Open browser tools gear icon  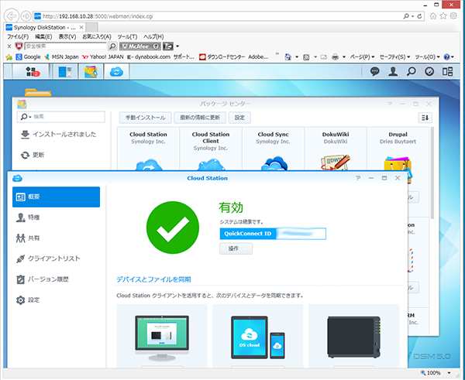pyautogui.click(x=453, y=16)
